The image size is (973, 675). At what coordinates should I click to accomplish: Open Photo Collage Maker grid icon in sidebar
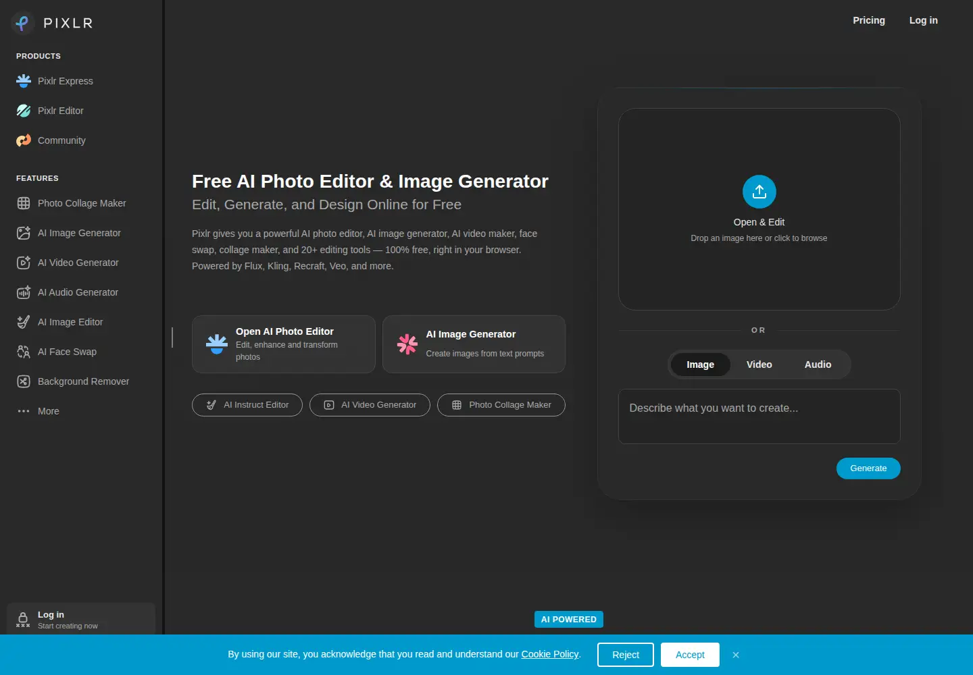[24, 203]
